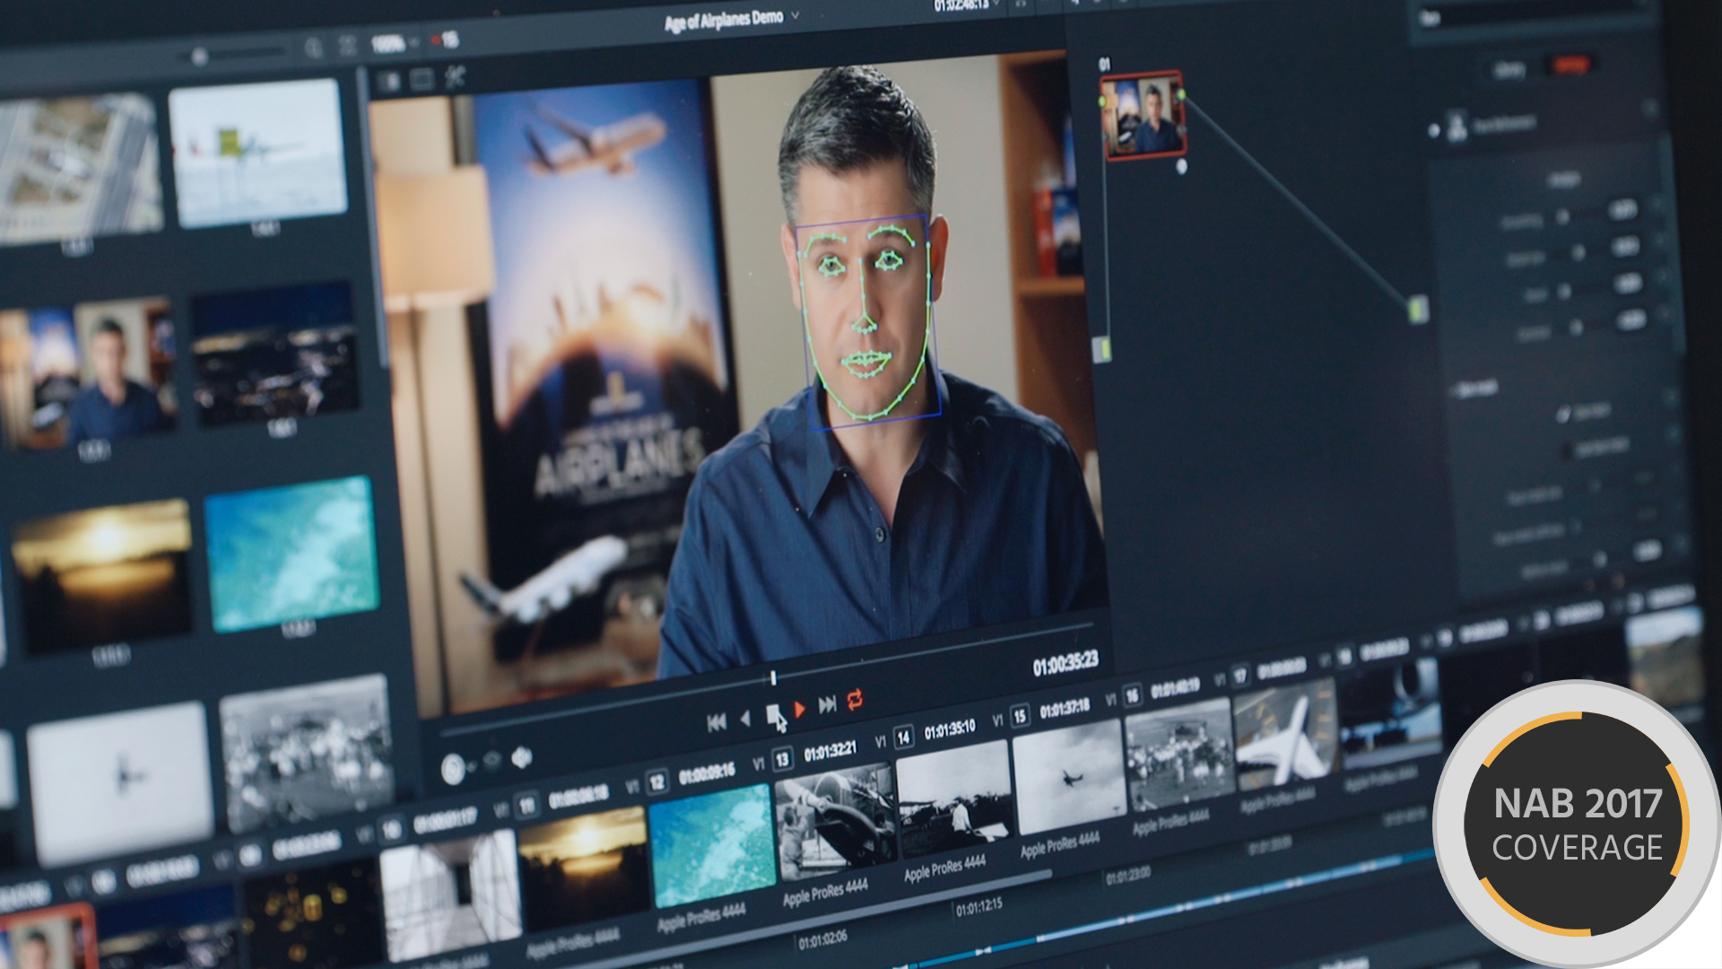This screenshot has width=1722, height=969.
Task: Click the viewer overlay mode circle icon
Action: pyautogui.click(x=454, y=769)
